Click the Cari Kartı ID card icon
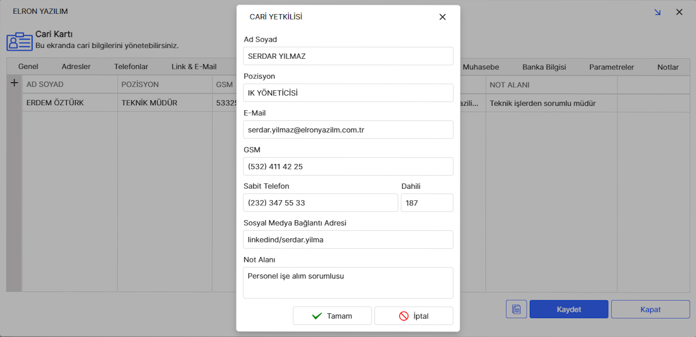The width and height of the screenshot is (696, 337). (19, 42)
